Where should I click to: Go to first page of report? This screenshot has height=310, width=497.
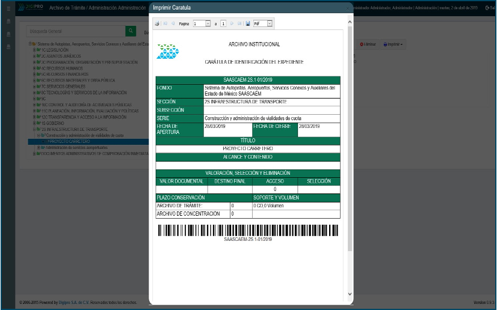pos(165,23)
